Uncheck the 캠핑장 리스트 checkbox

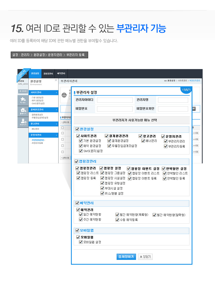click(x=78, y=173)
